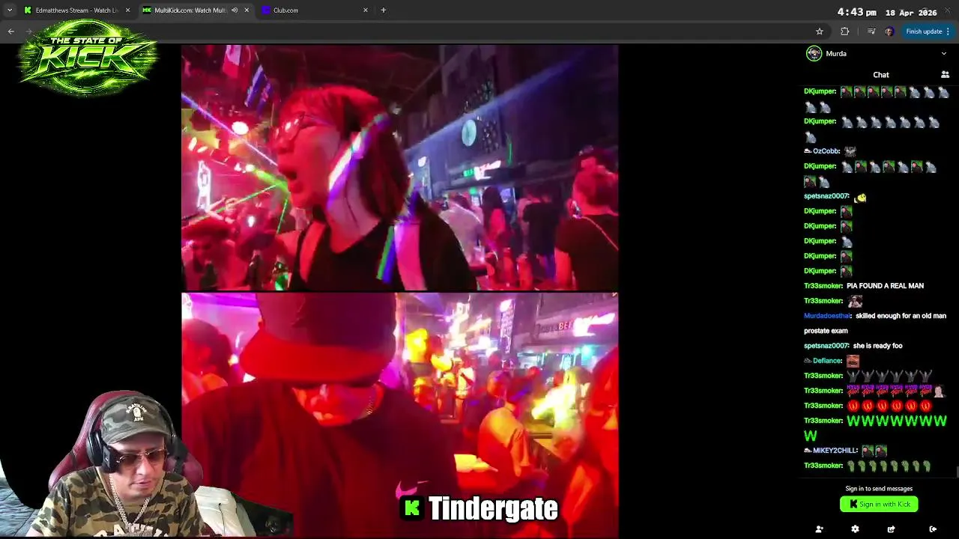Viewport: 959px width, 539px height.
Task: Click the Tindergate caption label
Action: coord(480,508)
